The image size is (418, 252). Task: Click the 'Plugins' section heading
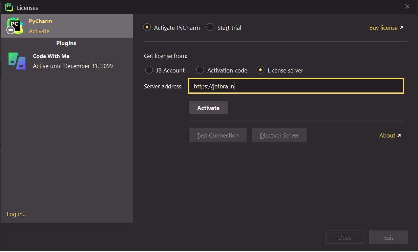coord(66,43)
